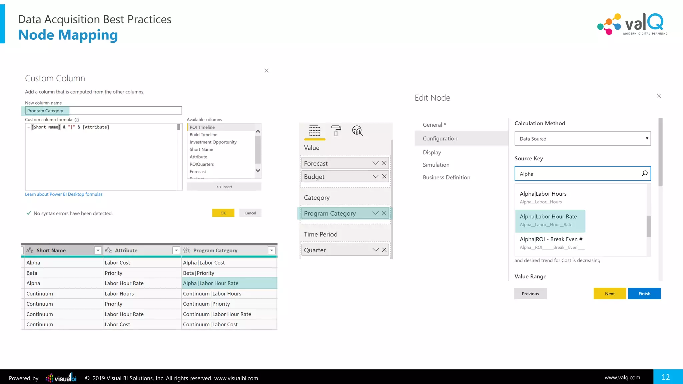The height and width of the screenshot is (384, 683).
Task: Remove Program Category field with X
Action: click(x=384, y=213)
